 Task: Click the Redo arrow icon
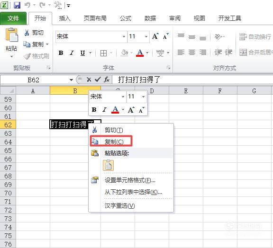tap(42, 5)
